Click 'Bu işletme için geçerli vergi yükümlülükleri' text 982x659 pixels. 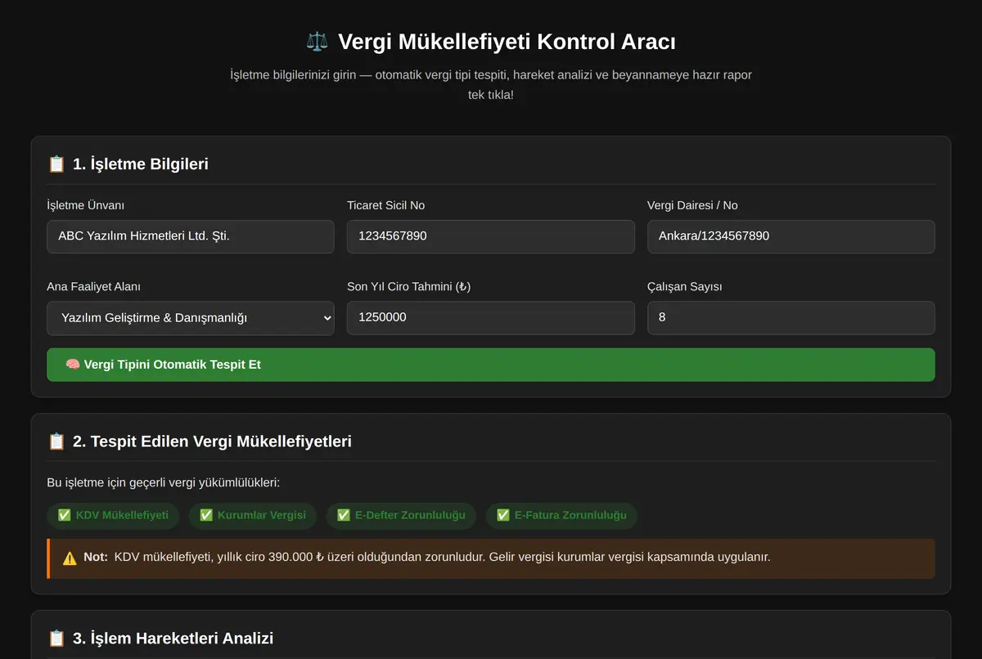click(x=164, y=482)
